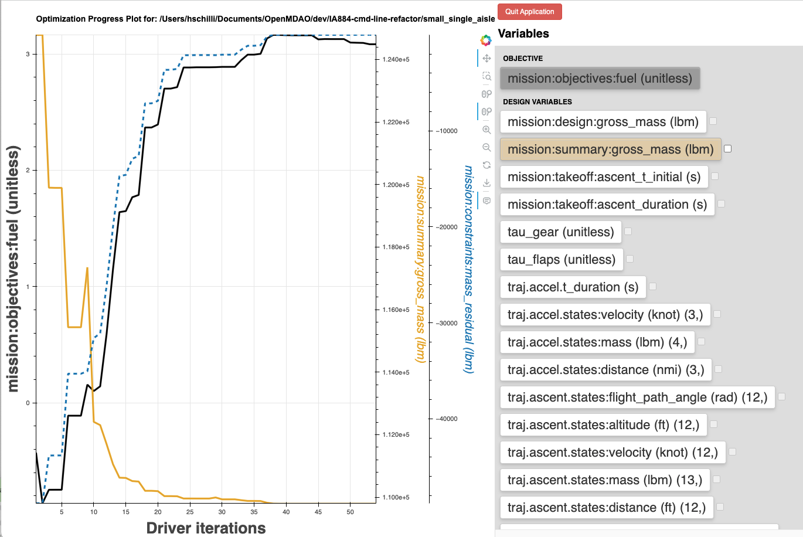Click the Quit Application button

click(x=530, y=12)
